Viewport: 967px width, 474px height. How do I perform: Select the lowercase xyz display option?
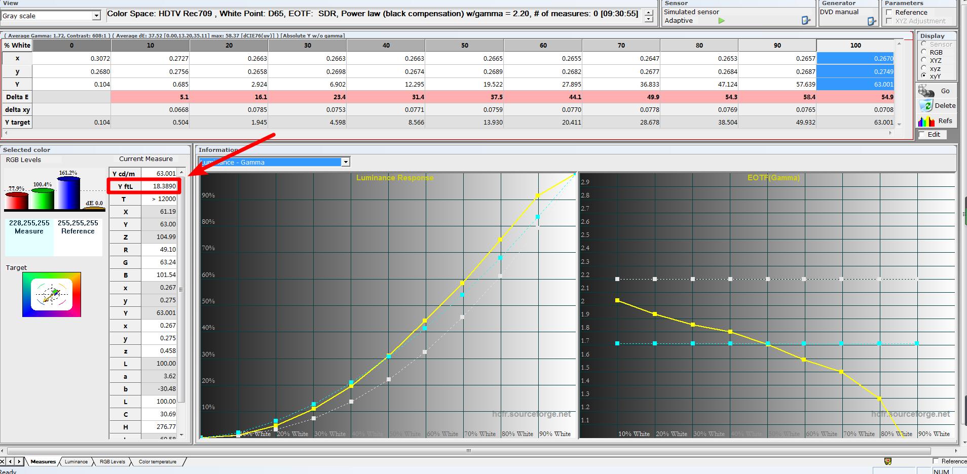point(924,68)
